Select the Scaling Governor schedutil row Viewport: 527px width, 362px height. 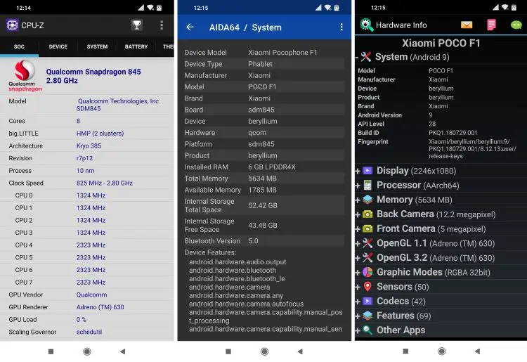[x=87, y=332]
